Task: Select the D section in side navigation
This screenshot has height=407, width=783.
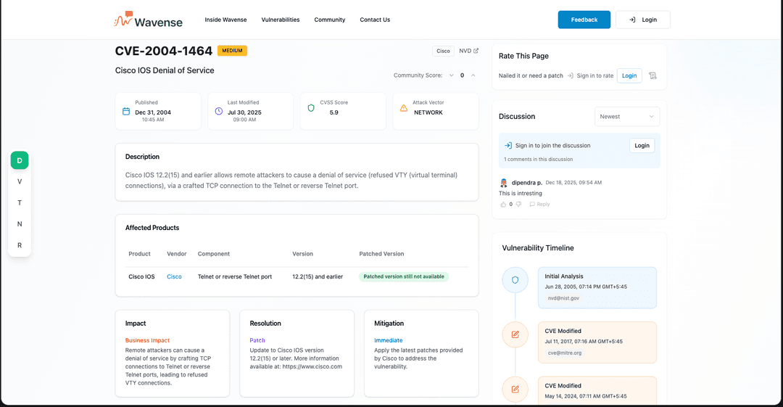Action: click(20, 160)
